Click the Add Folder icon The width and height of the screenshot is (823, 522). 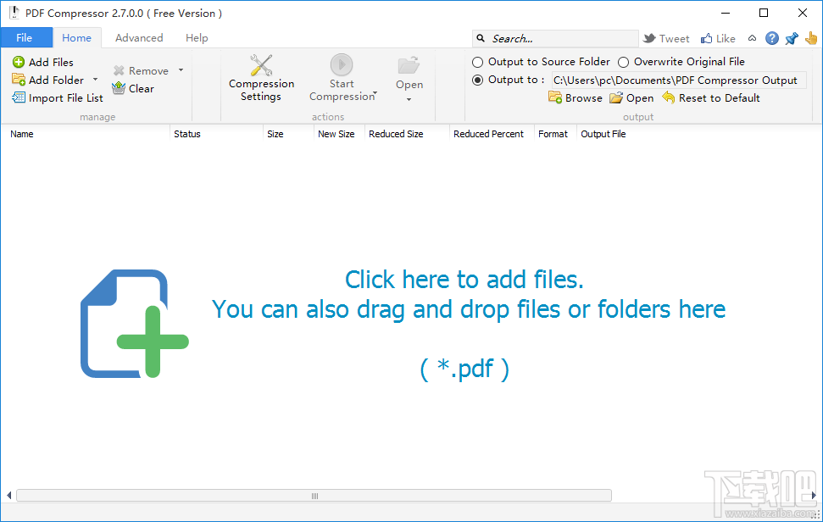tap(19, 80)
